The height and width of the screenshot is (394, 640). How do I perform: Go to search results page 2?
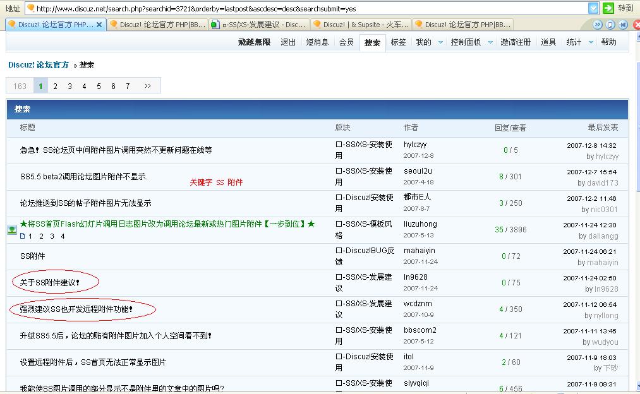click(55, 86)
